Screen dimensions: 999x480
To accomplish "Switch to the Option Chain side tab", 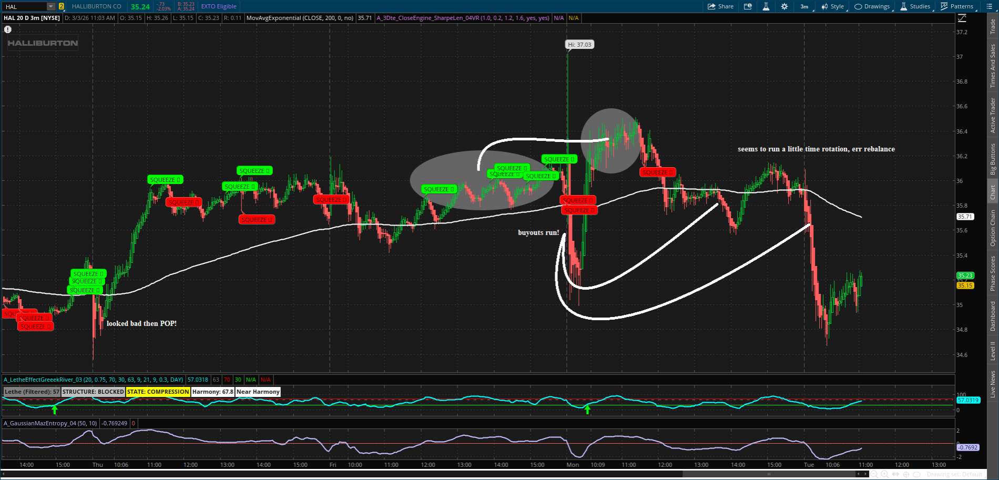I will click(993, 228).
